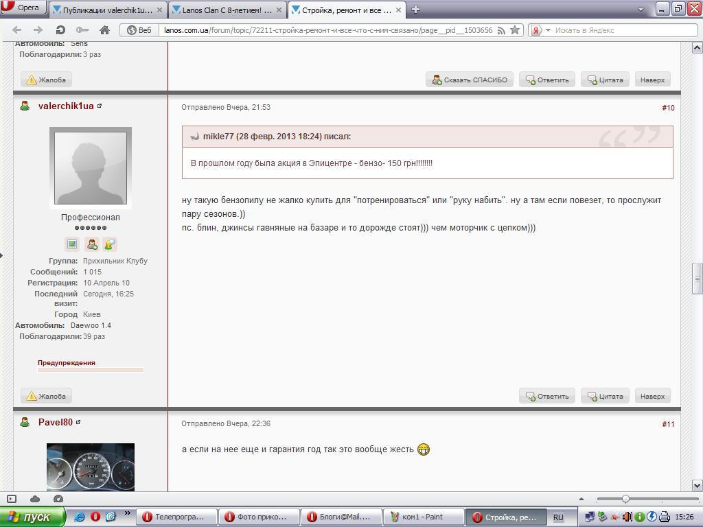
Task: Switch to the Фото прико taskbar window
Action: click(259, 517)
